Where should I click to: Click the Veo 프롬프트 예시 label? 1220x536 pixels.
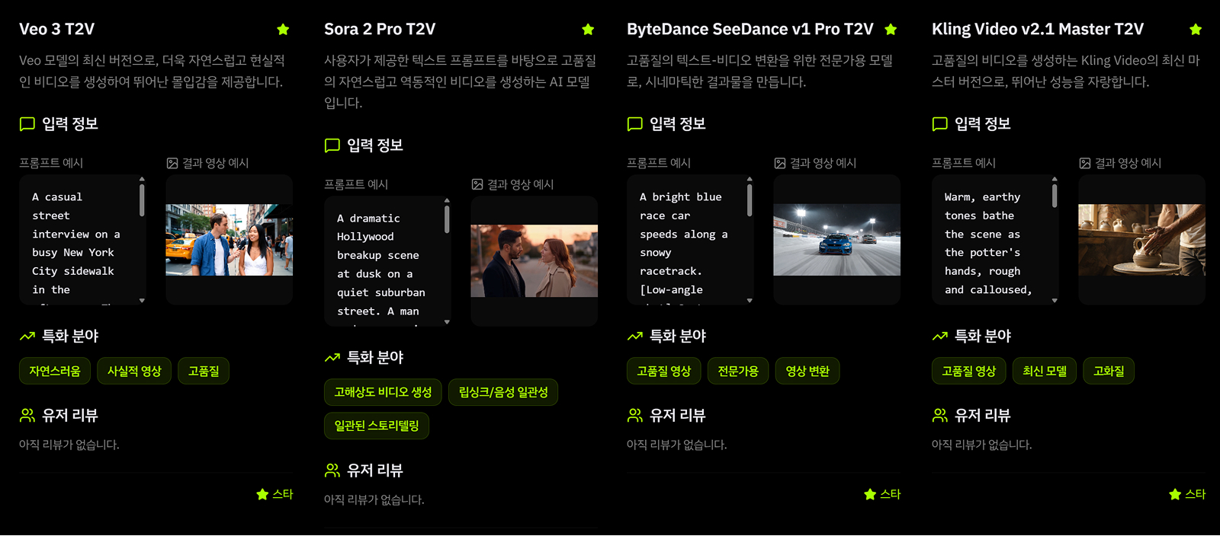tap(51, 163)
